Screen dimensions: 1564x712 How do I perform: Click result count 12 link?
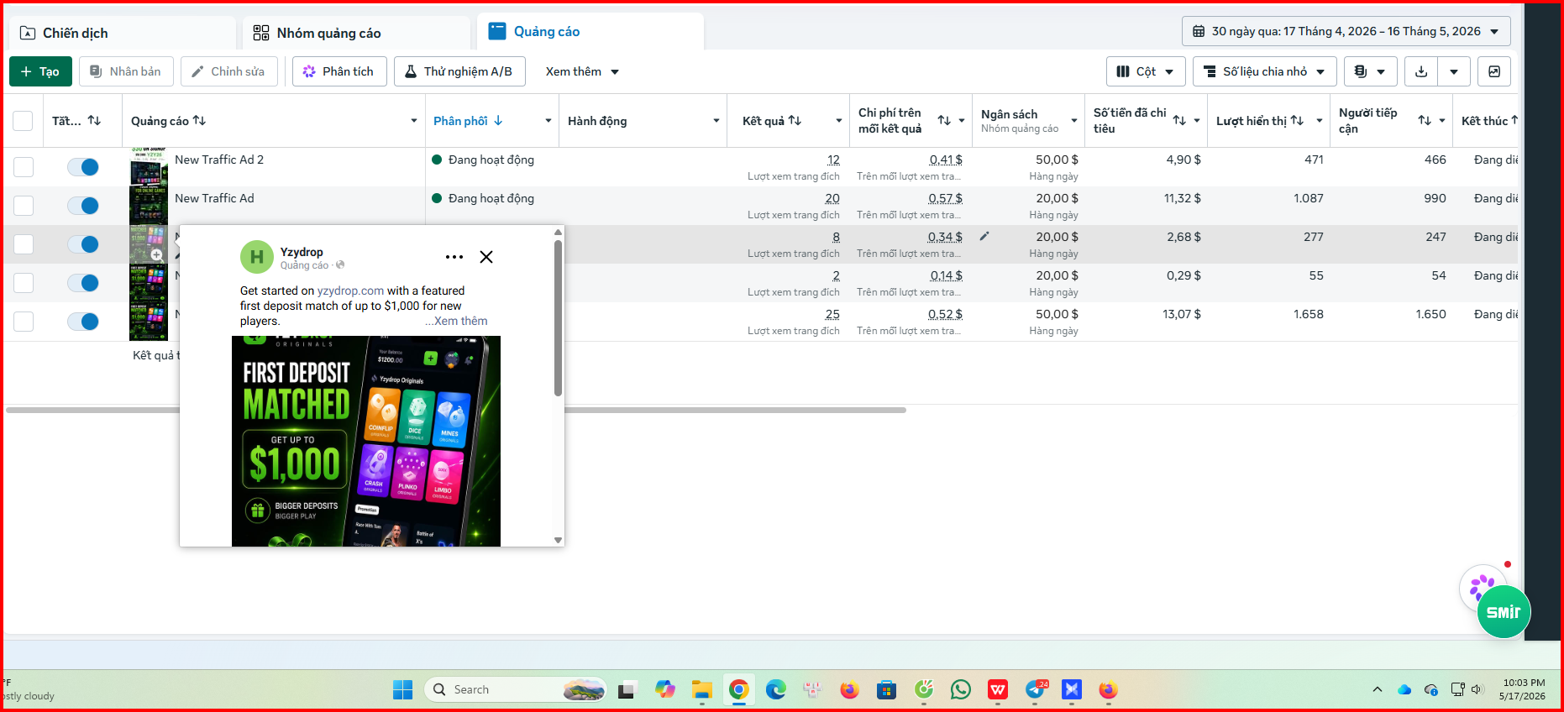(x=833, y=160)
